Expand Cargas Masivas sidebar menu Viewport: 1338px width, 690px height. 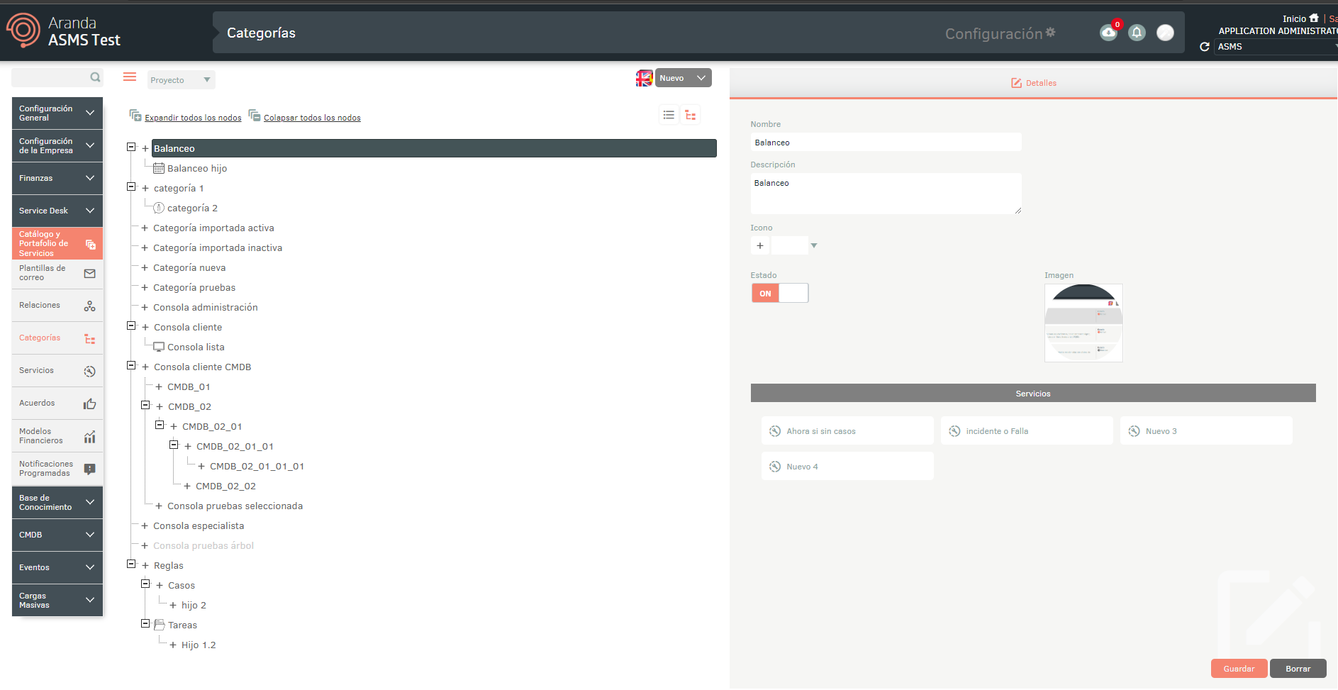[57, 600]
